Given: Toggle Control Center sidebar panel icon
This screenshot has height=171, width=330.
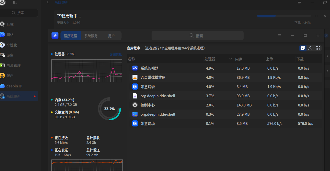Looking at the screenshot, I should click(15, 2).
